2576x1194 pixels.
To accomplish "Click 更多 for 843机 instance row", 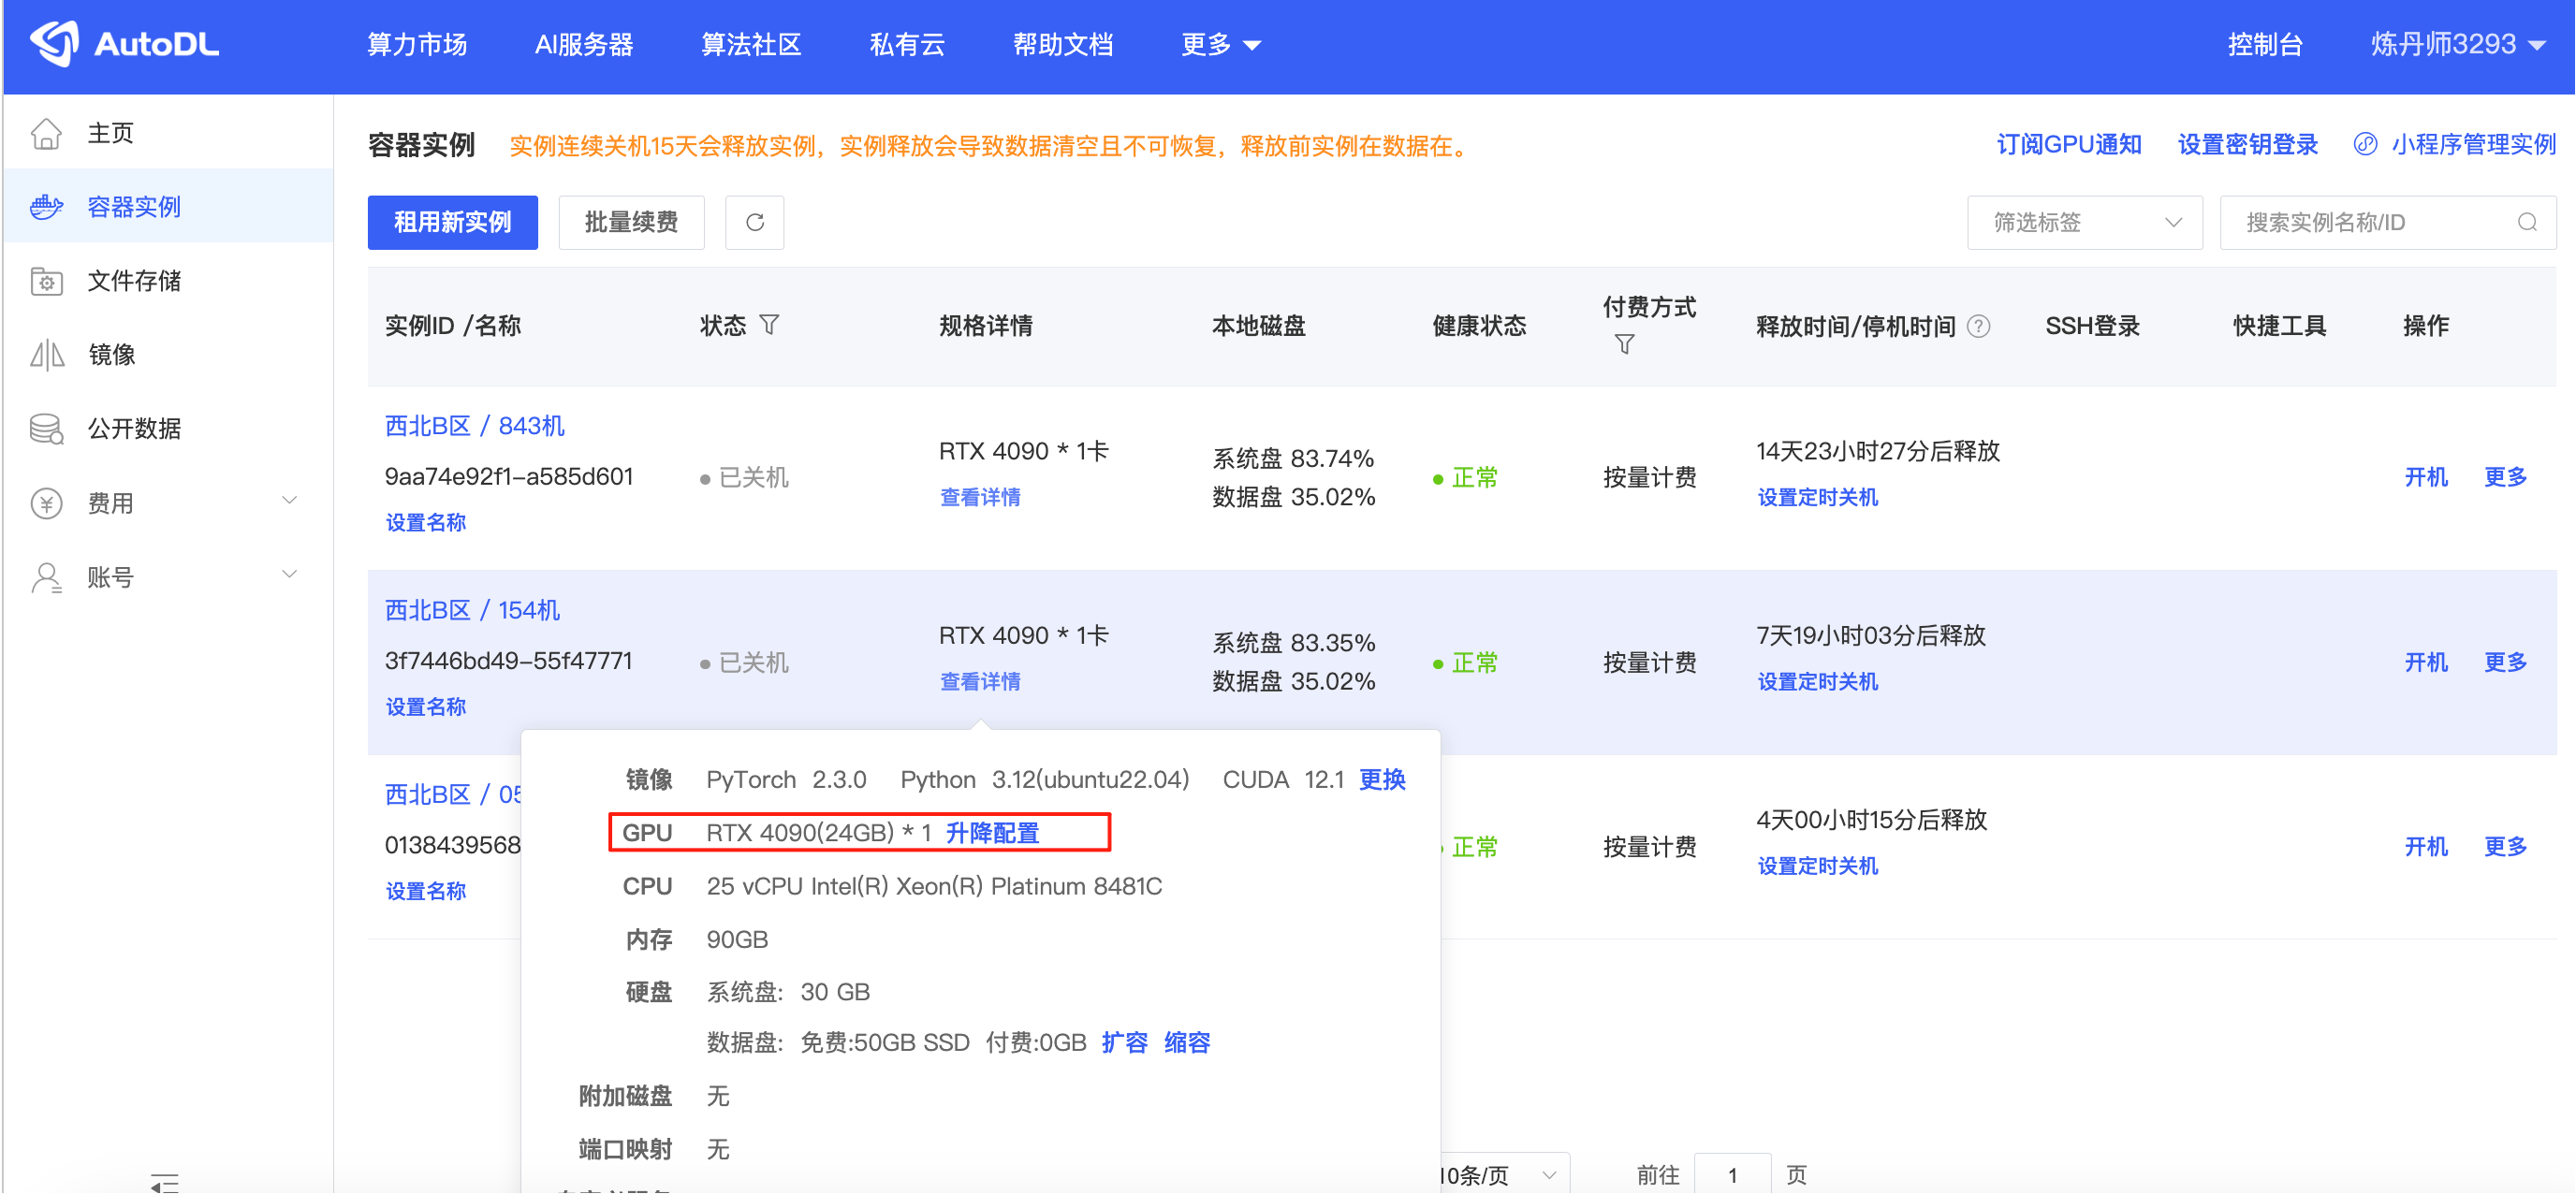I will tap(2506, 477).
